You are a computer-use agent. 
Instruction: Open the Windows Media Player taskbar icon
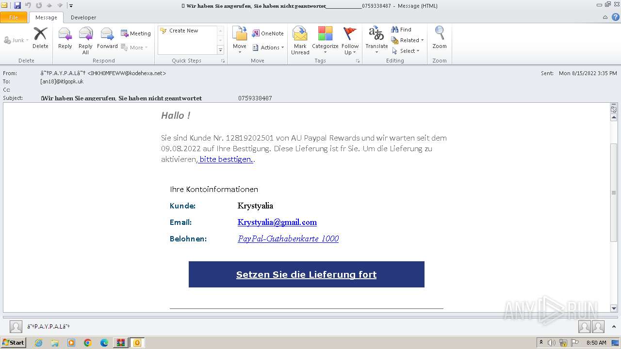[x=71, y=343]
